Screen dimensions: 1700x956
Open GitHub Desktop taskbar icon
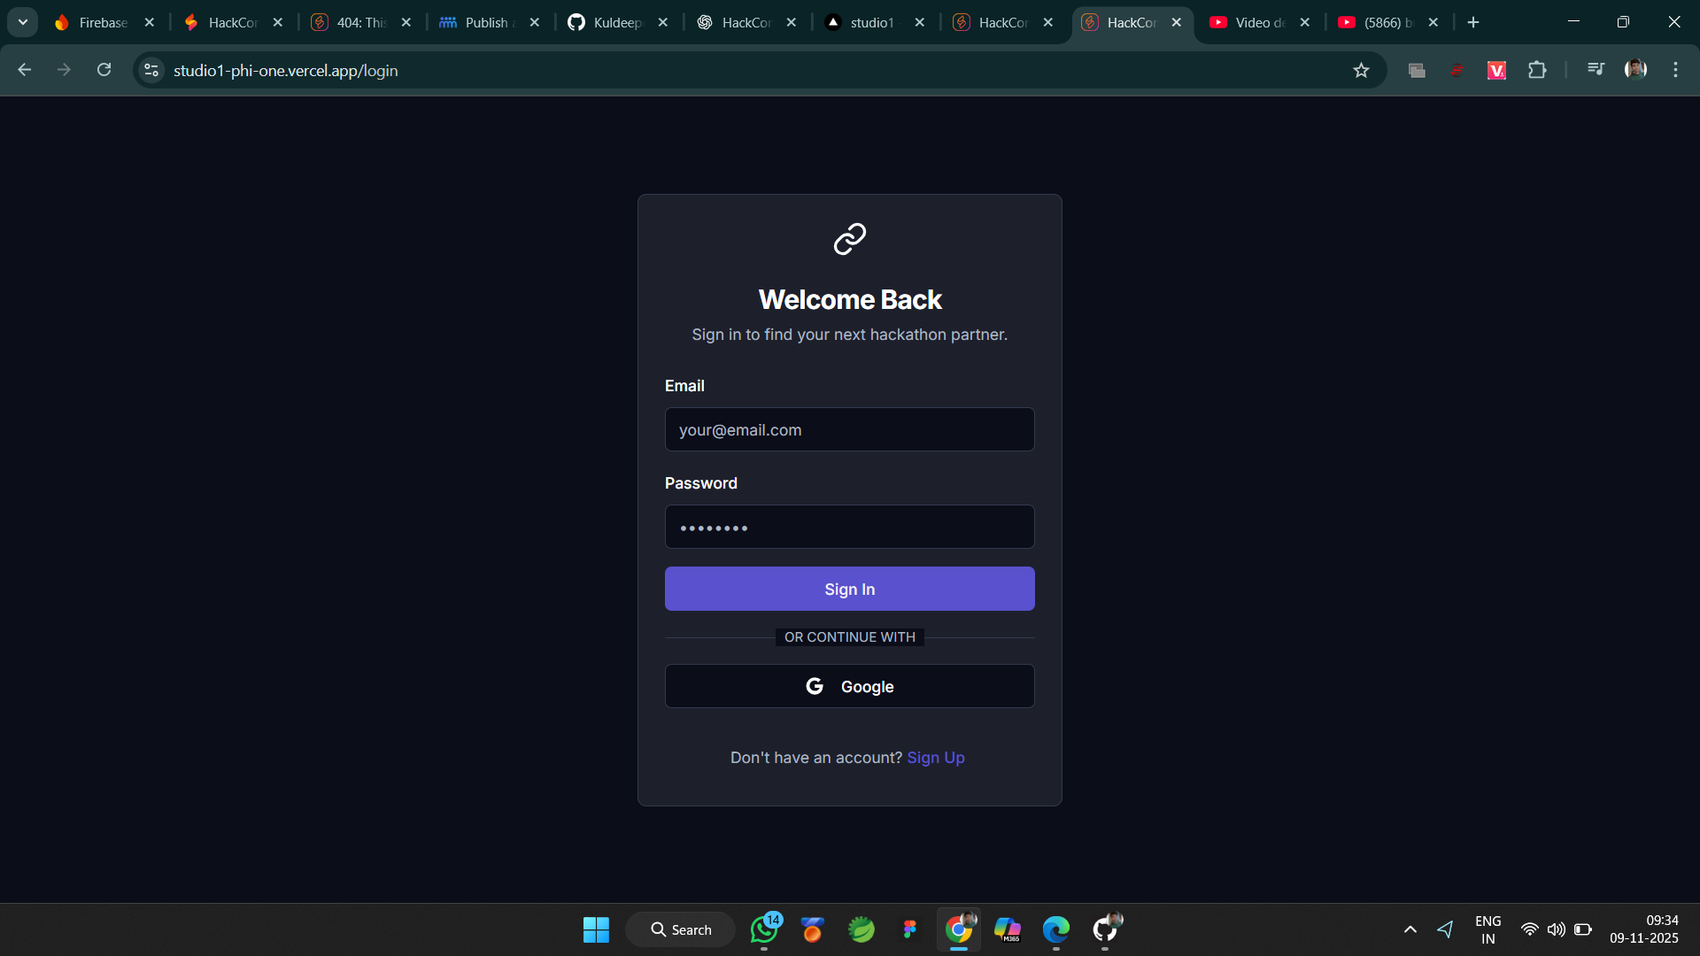tap(1105, 929)
